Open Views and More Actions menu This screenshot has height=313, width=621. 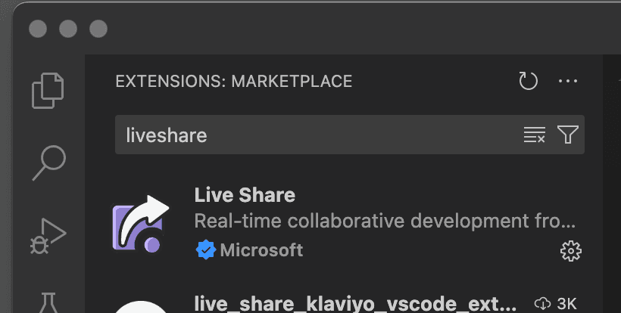[x=568, y=81]
